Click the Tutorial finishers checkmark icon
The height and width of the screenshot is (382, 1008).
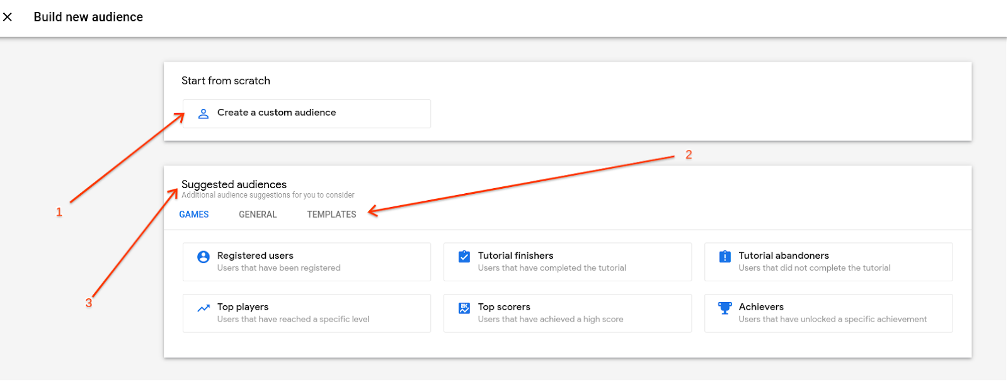click(x=464, y=257)
